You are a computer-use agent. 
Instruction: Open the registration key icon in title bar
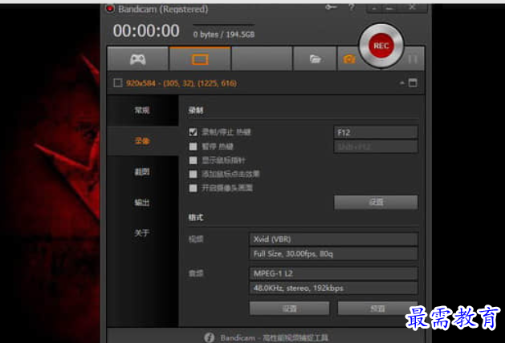coord(331,7)
